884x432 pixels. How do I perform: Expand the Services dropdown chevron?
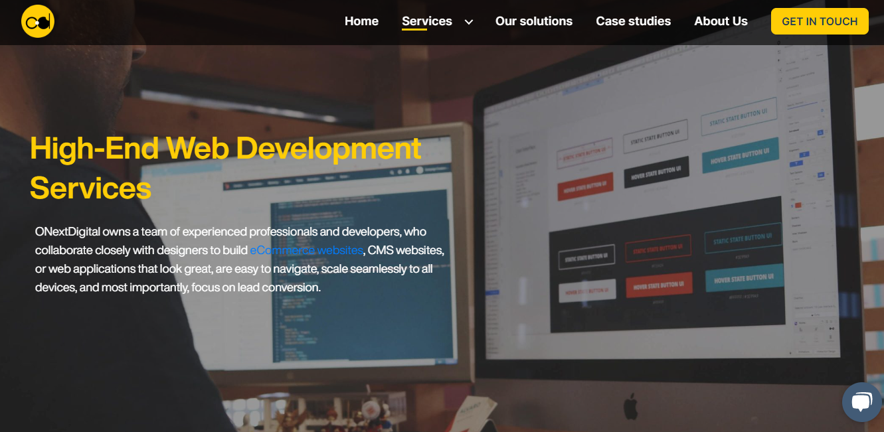469,22
